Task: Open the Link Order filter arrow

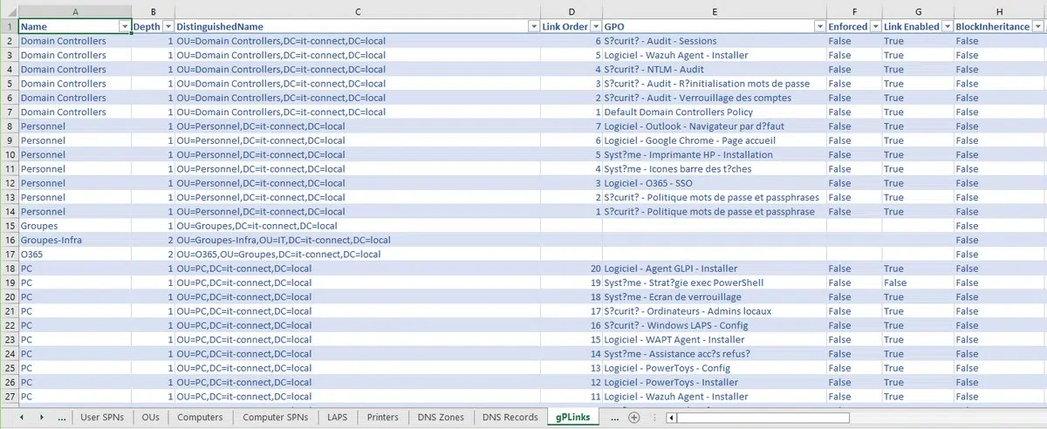Action: click(x=595, y=27)
